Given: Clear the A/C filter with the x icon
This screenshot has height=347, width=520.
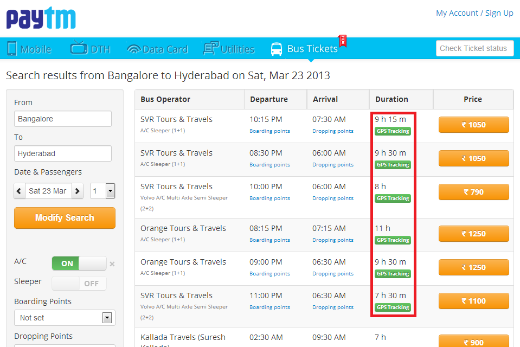Looking at the screenshot, I should pos(112,264).
